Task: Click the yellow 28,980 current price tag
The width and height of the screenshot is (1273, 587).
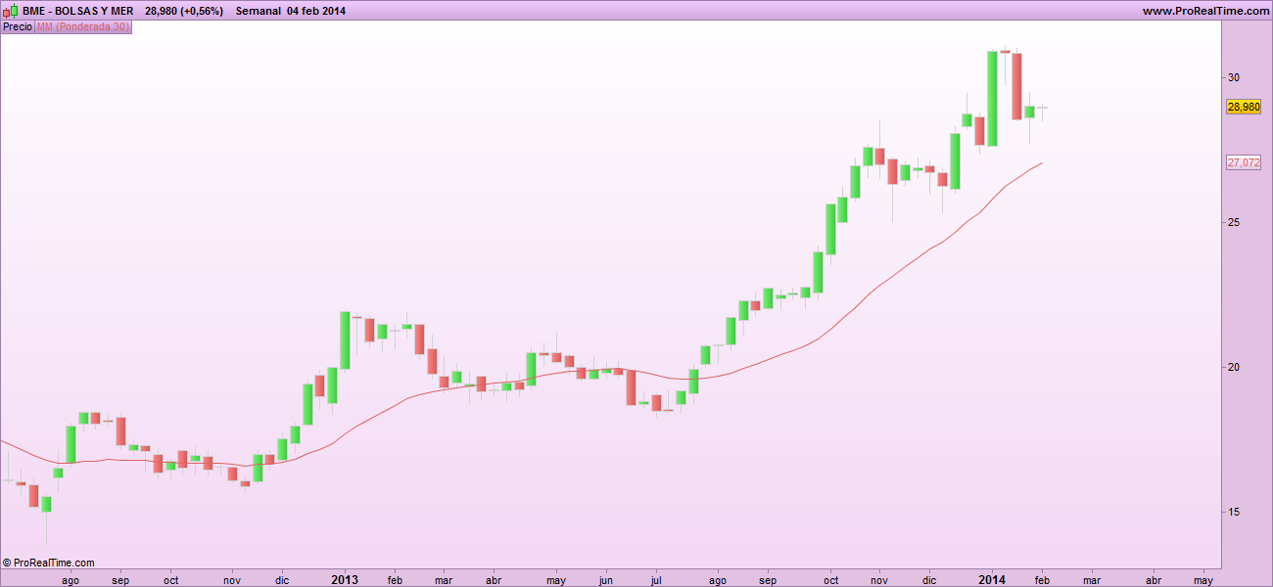Action: [1244, 107]
